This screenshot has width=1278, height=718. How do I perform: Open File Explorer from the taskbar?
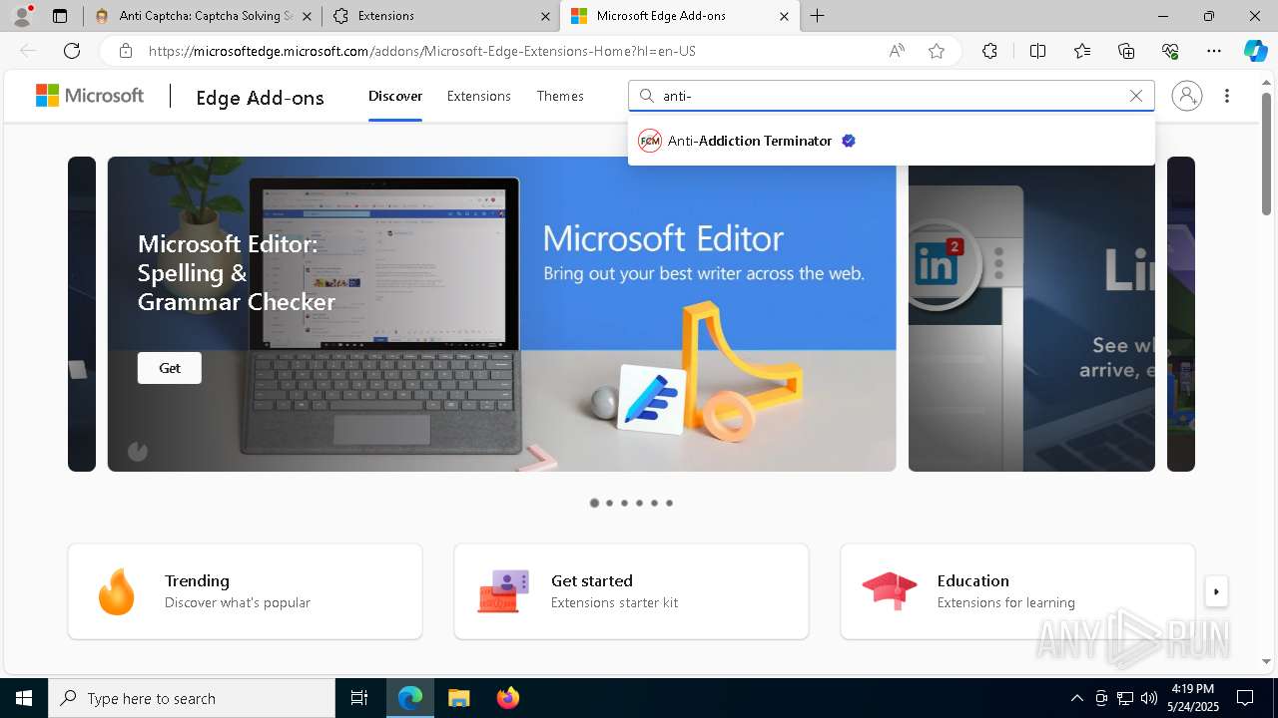pyautogui.click(x=458, y=698)
